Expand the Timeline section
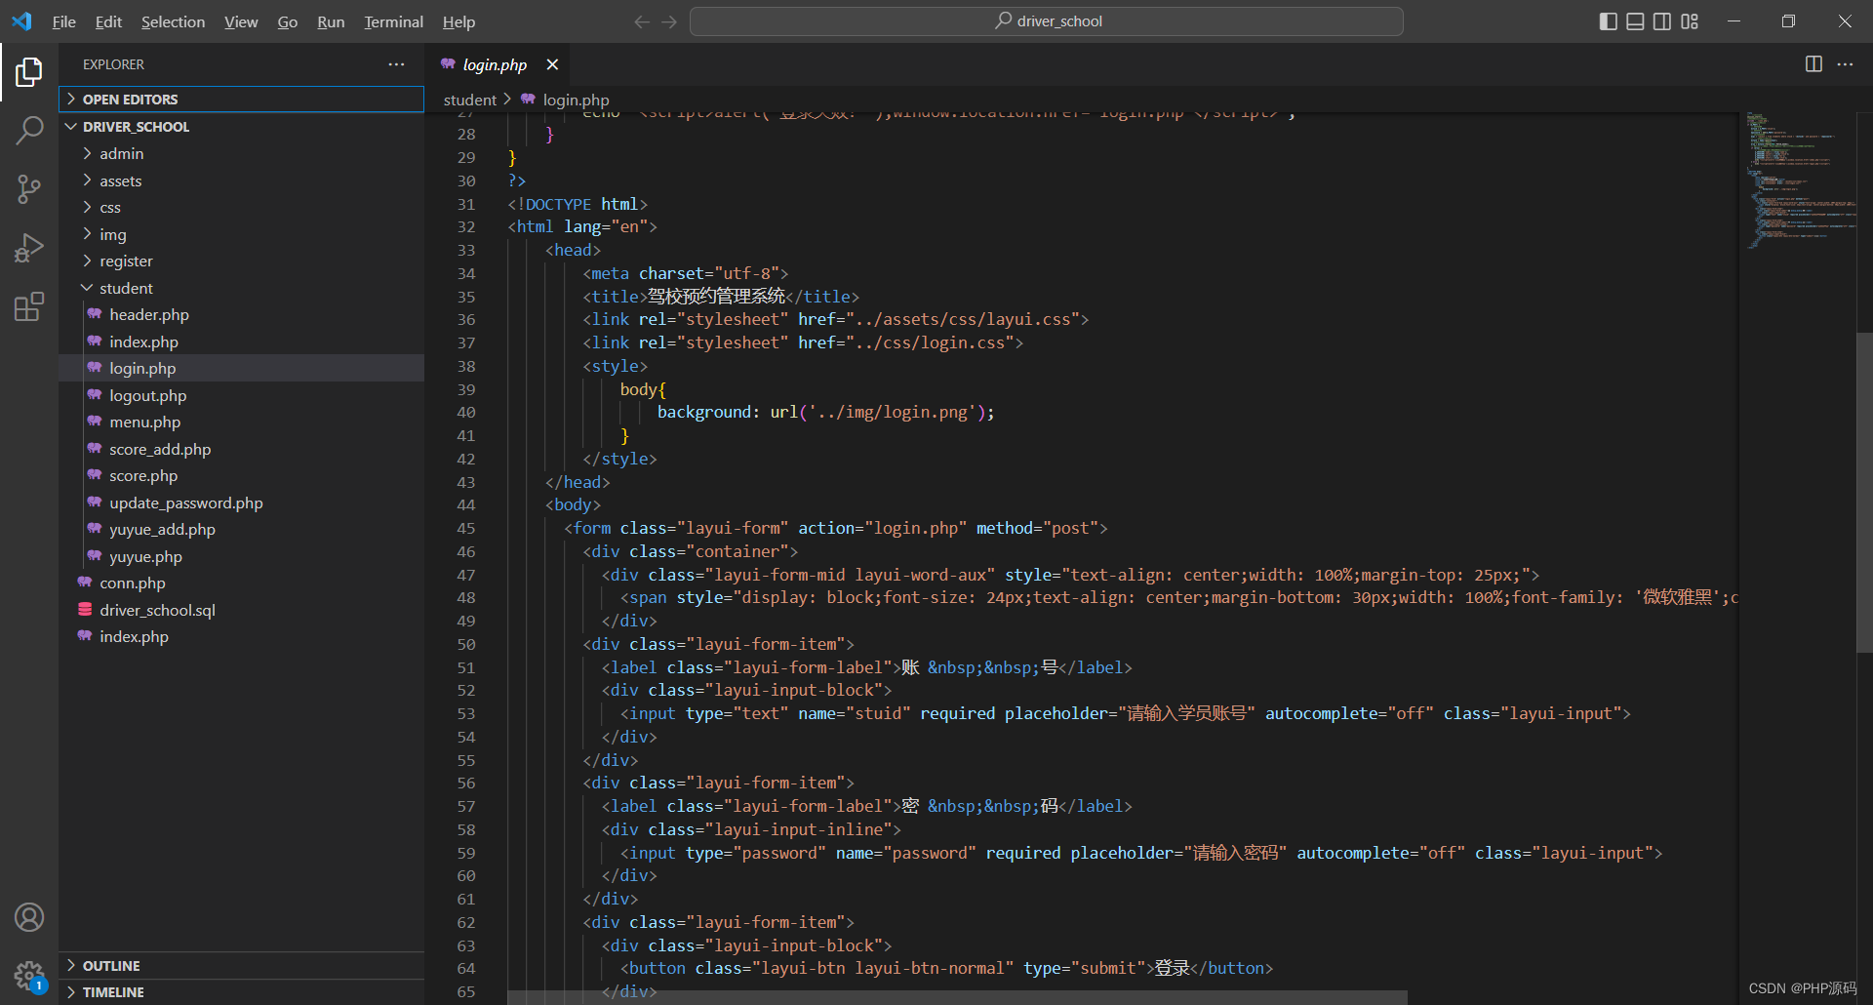The height and width of the screenshot is (1005, 1873). (241, 992)
